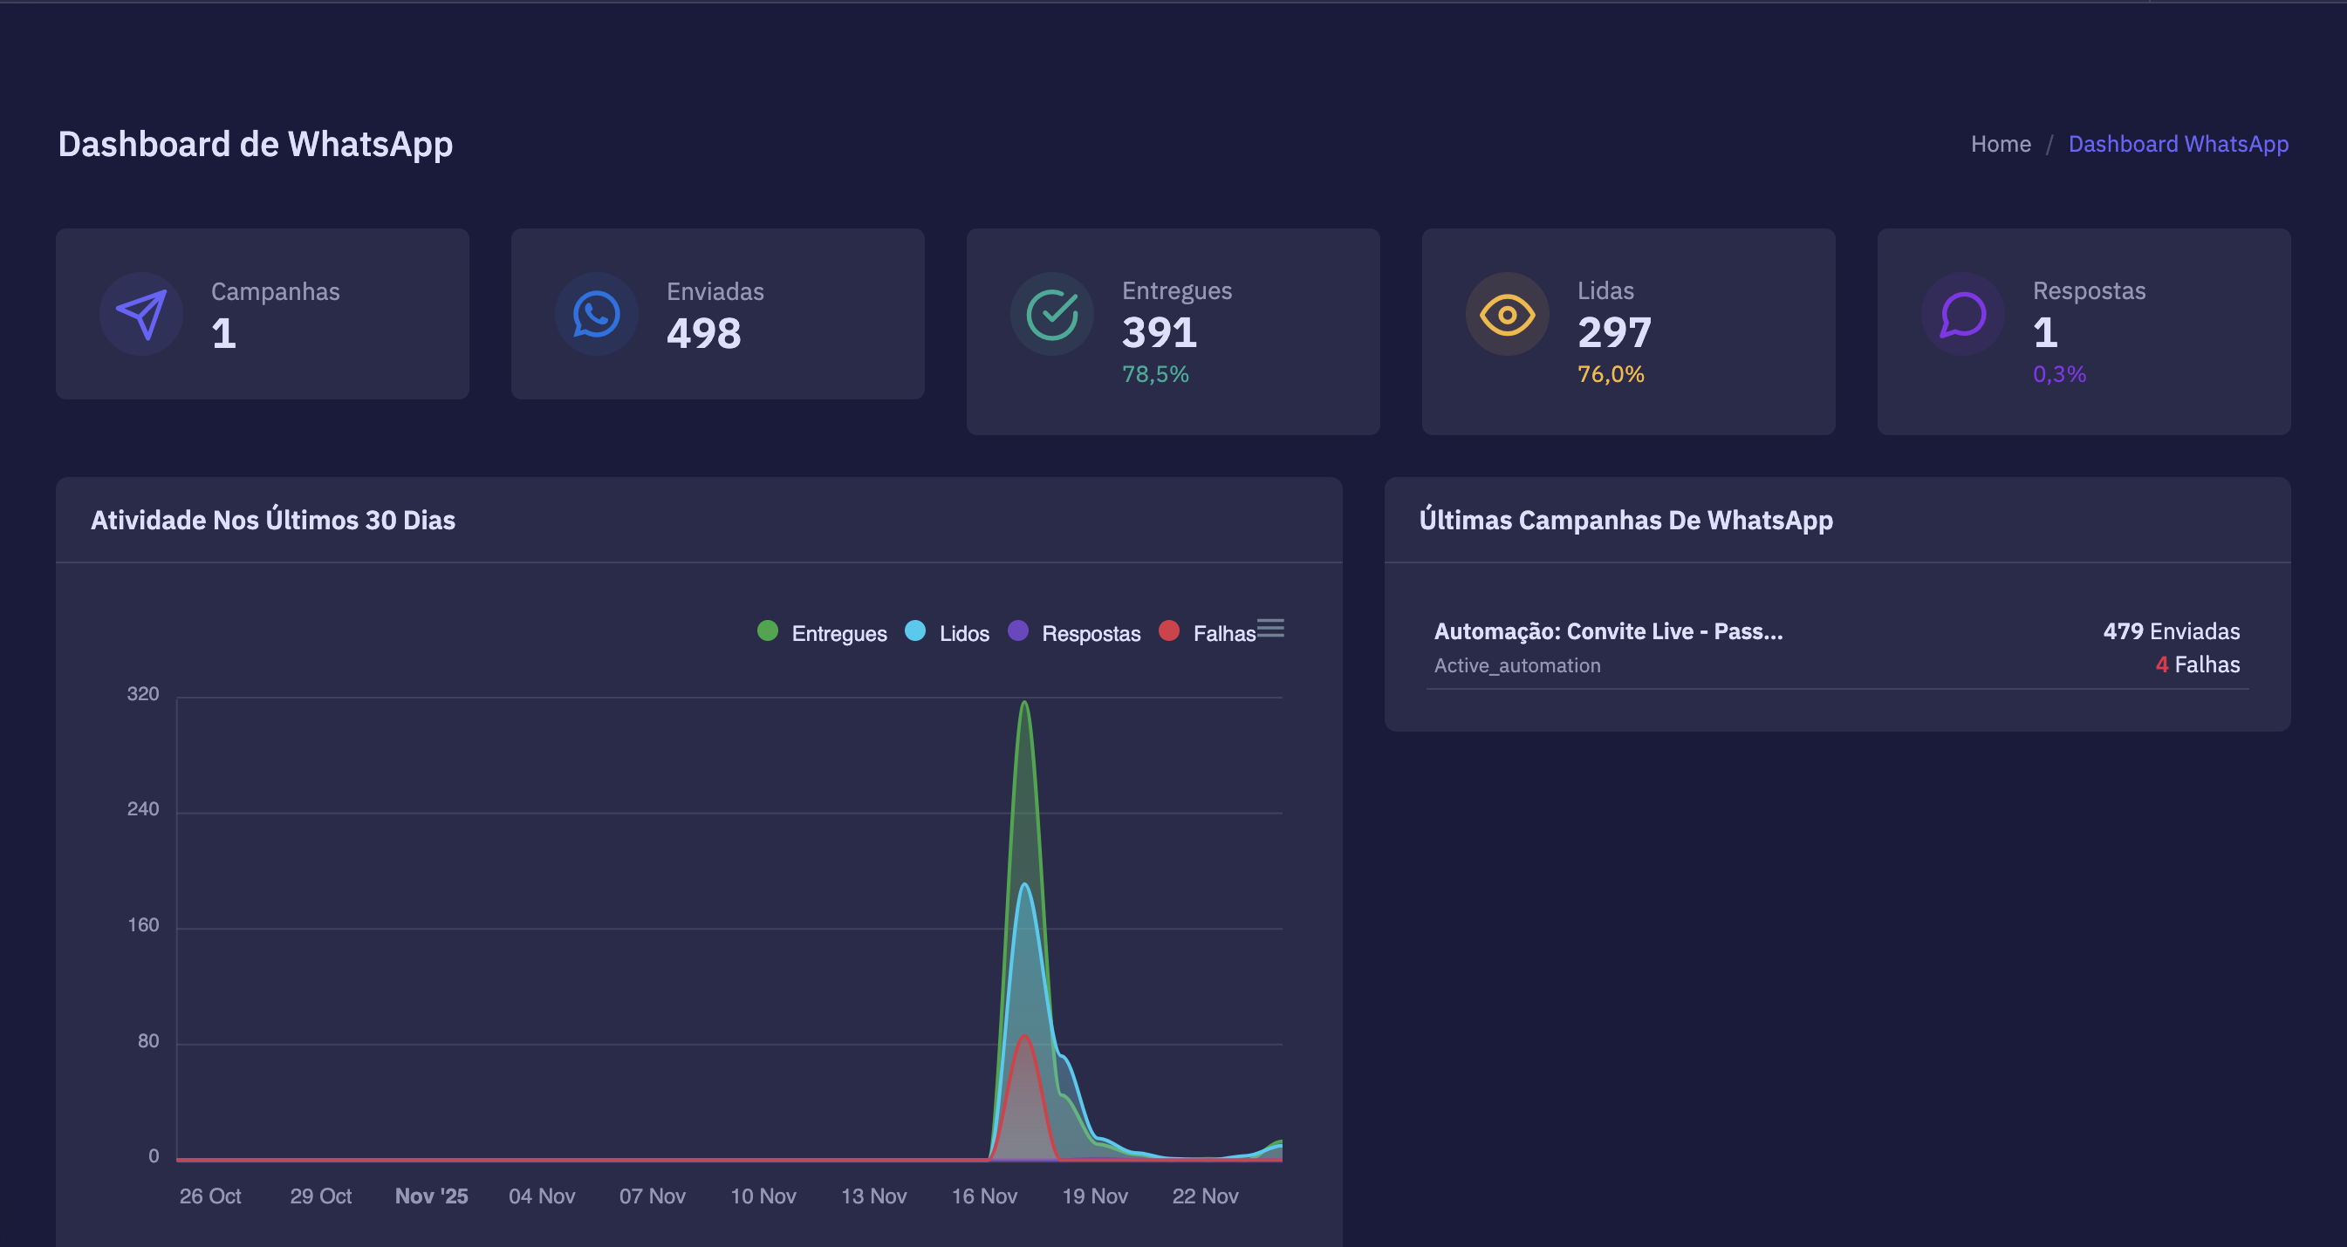Toggle the Lidos series in chart legend
This screenshot has width=2347, height=1247.
click(964, 633)
